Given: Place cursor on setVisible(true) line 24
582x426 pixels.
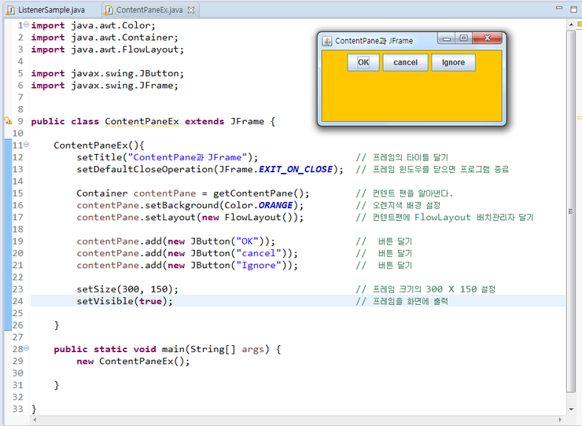Looking at the screenshot, I should [125, 301].
